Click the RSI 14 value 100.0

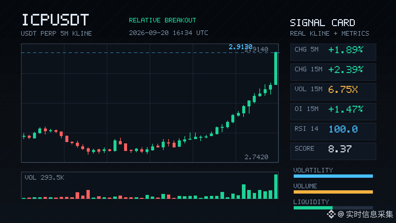click(343, 129)
